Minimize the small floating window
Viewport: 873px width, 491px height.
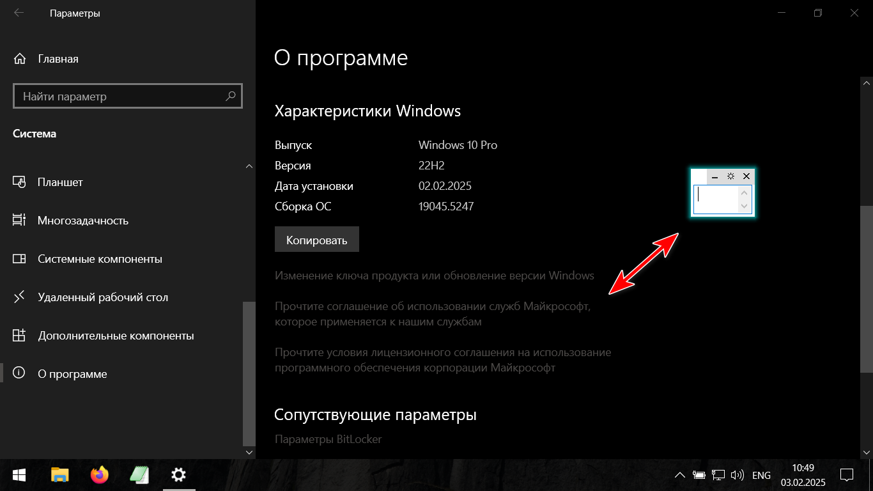tap(715, 176)
